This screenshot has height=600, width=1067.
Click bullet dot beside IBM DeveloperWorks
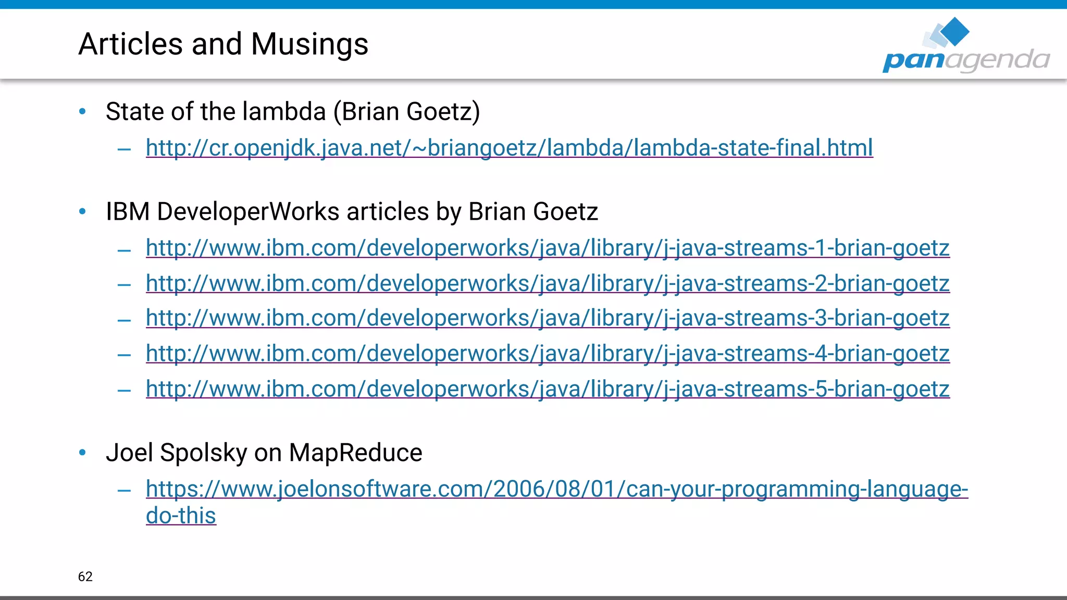(x=82, y=211)
